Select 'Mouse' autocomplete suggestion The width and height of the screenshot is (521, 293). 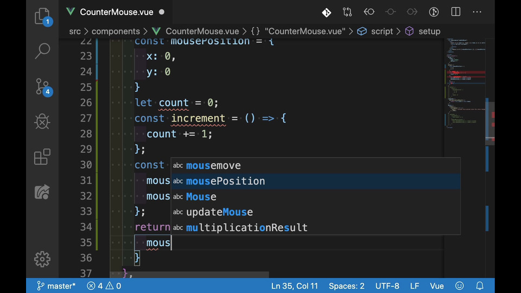316,196
